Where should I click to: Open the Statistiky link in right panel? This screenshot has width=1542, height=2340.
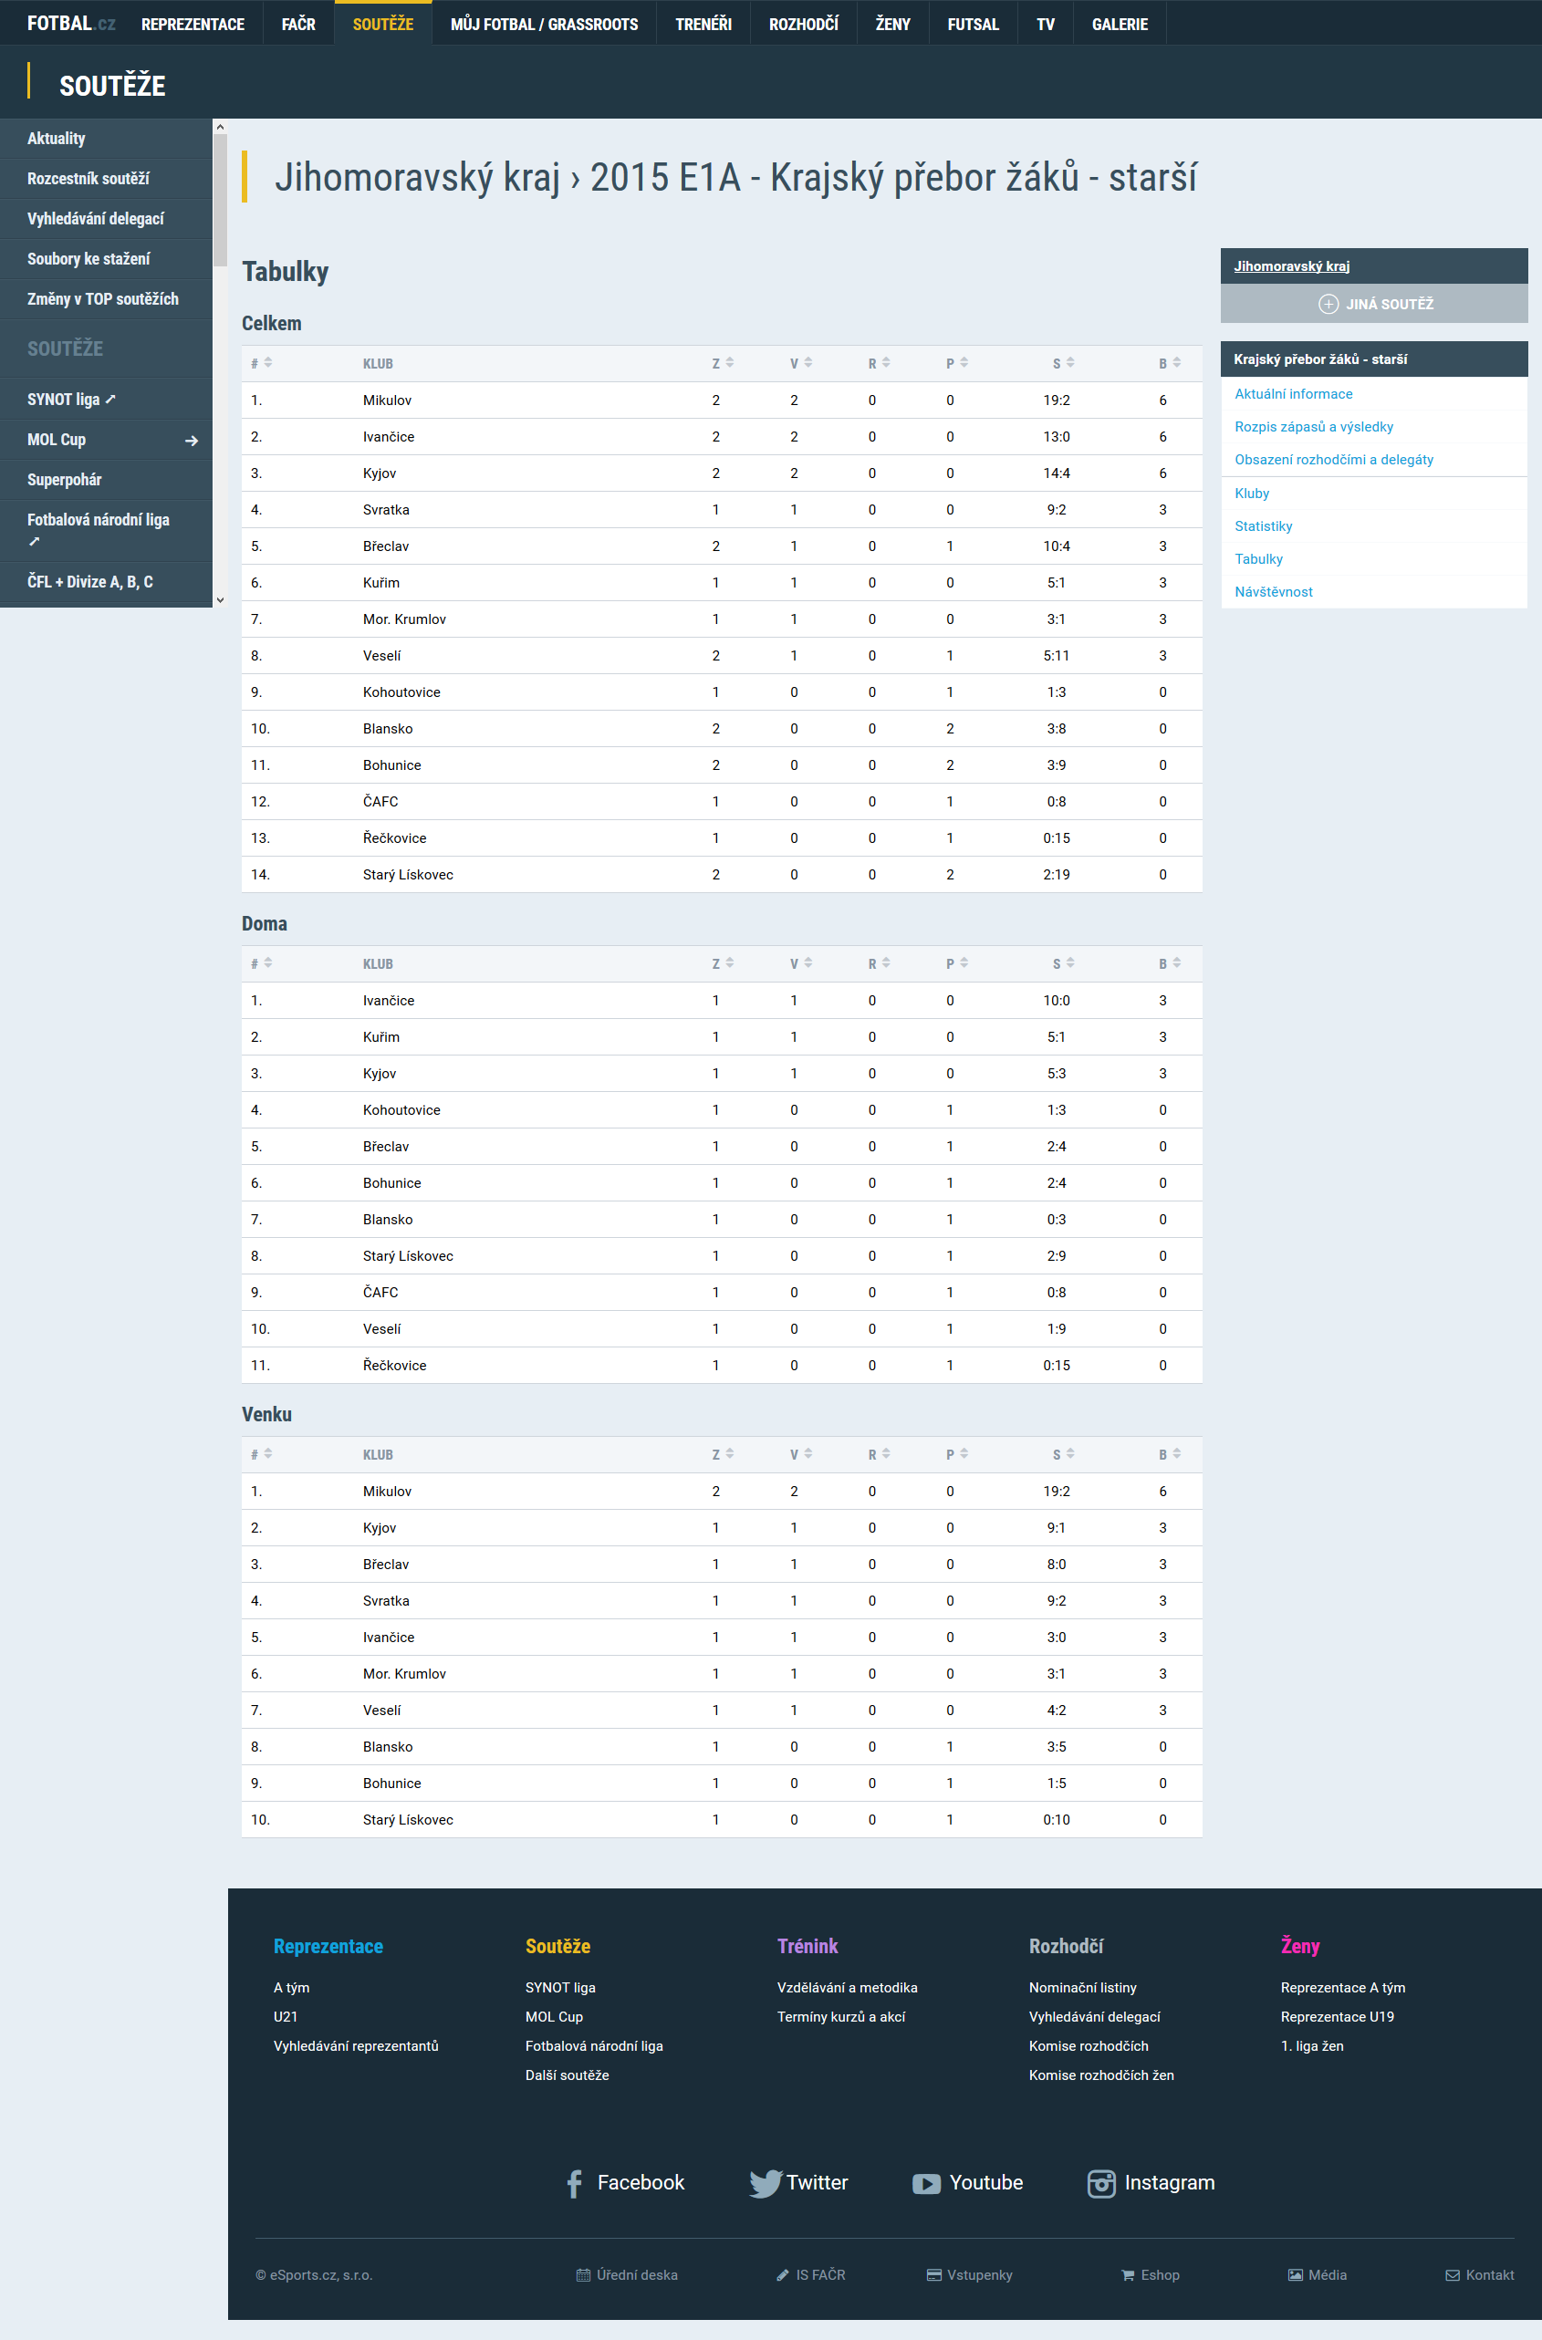tap(1263, 526)
